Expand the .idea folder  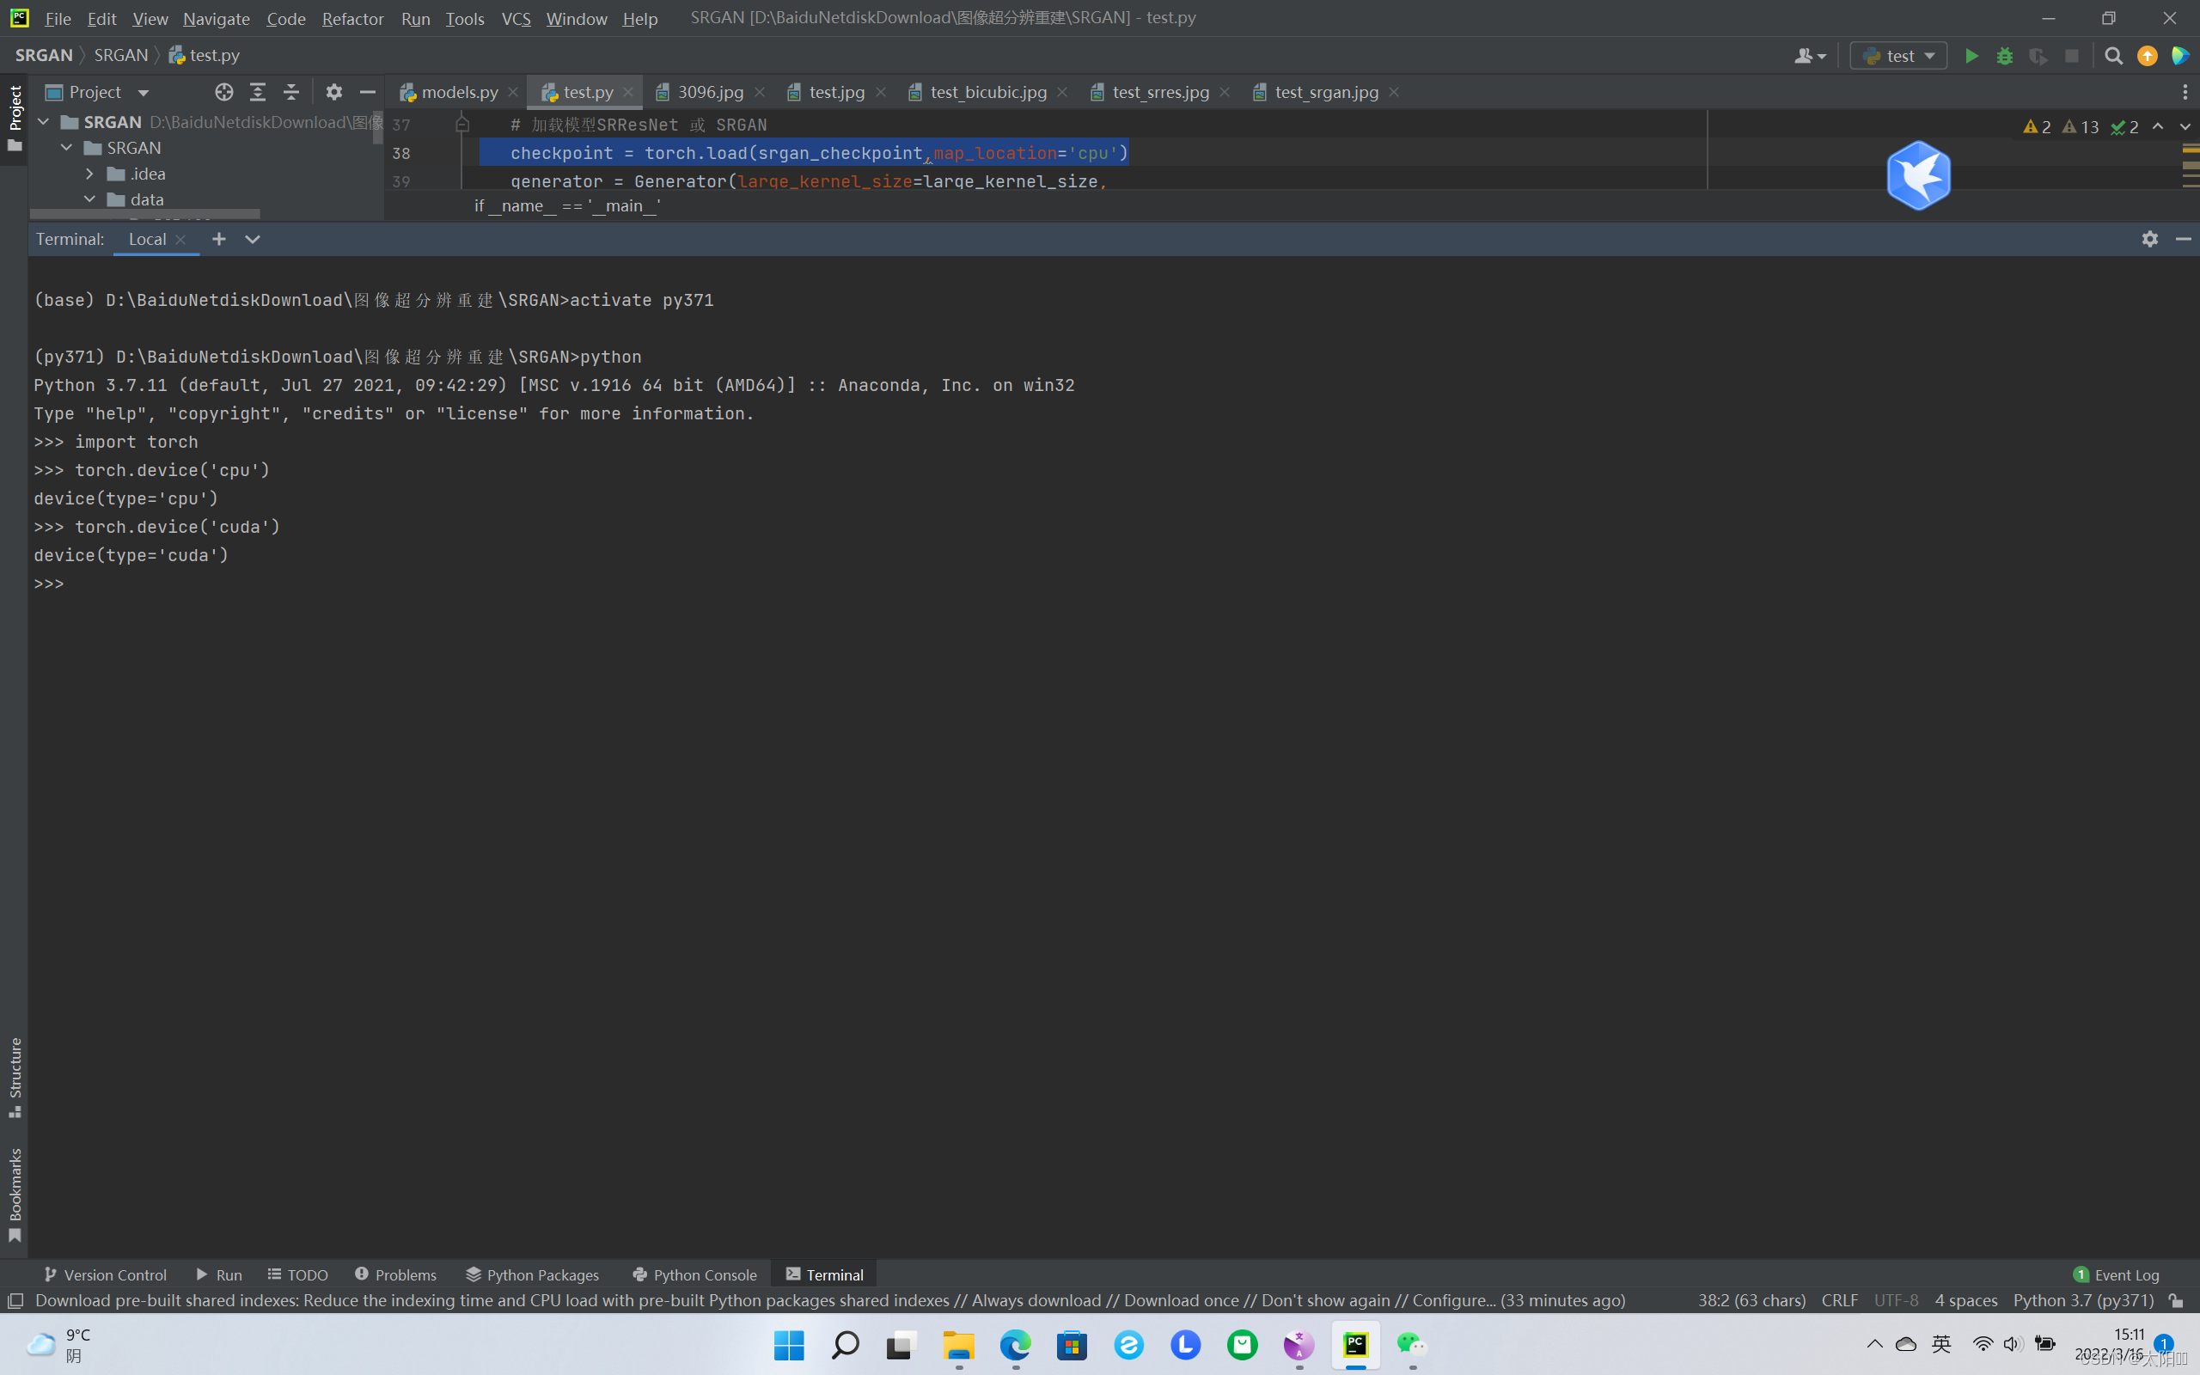tap(89, 173)
